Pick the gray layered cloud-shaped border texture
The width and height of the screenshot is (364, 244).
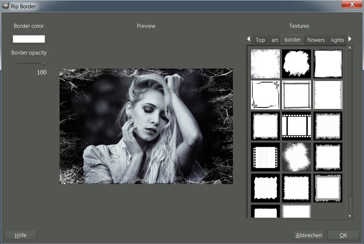coord(296,157)
